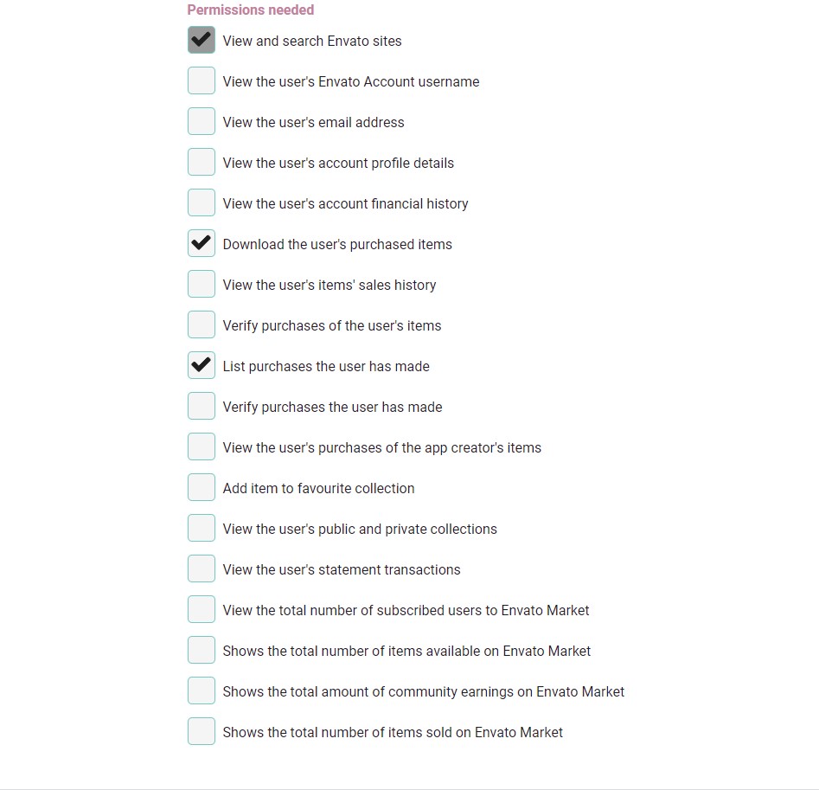
Task: Click the Permissions needed heading
Action: tap(251, 10)
